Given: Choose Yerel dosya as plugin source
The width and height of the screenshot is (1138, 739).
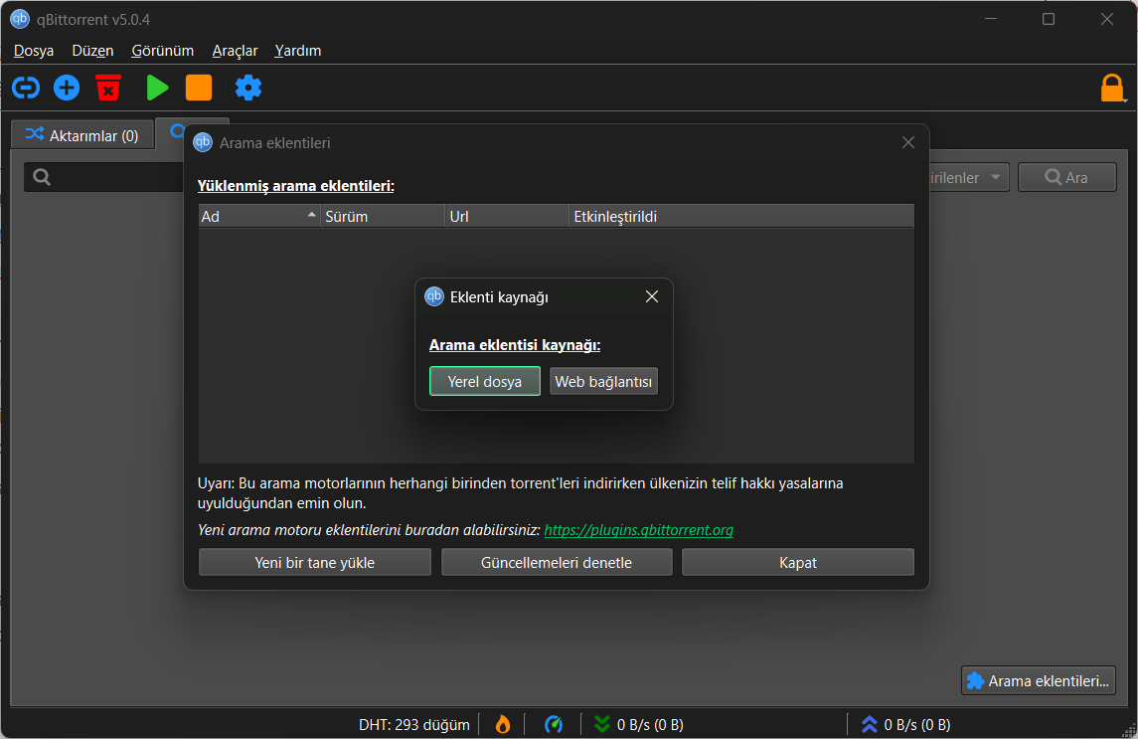Looking at the screenshot, I should coord(485,382).
